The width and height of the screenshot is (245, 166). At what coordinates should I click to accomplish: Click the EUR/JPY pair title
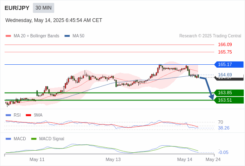click(x=17, y=8)
